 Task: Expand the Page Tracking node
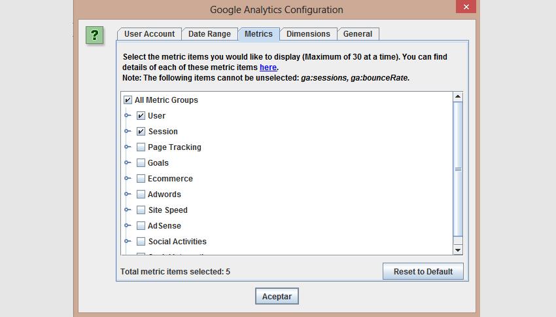pyautogui.click(x=128, y=147)
